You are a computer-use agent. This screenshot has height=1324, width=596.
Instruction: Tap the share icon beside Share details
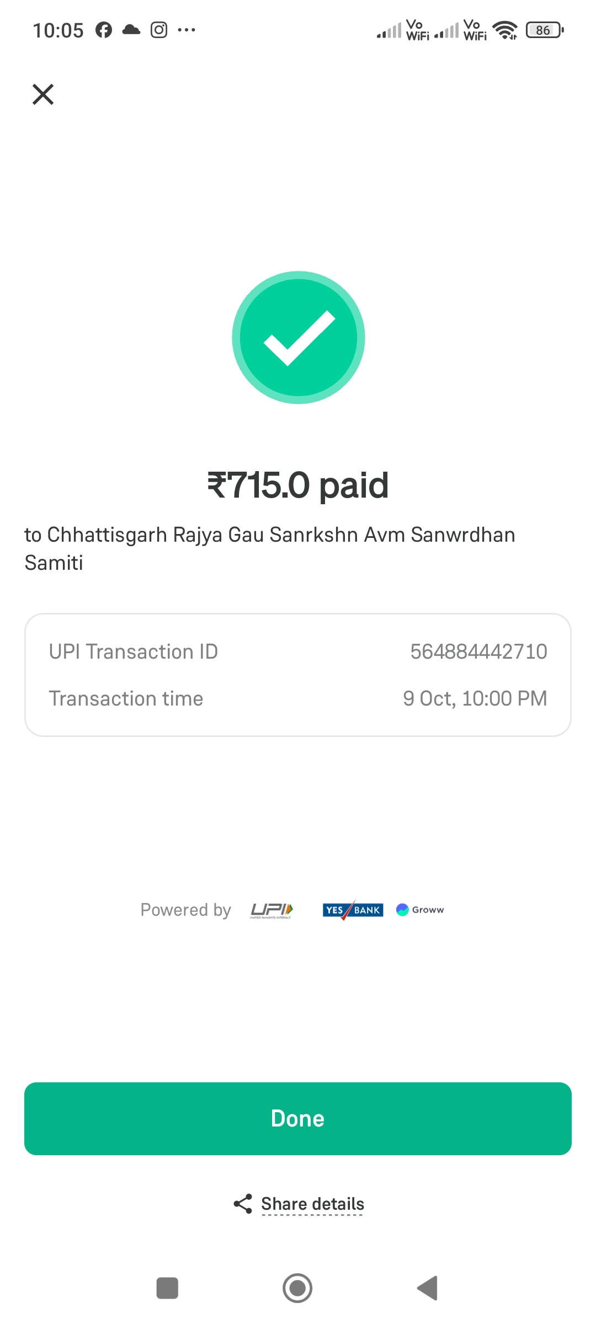(243, 1204)
